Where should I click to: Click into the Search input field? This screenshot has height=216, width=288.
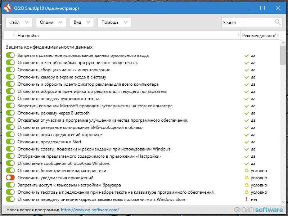[x=248, y=22]
